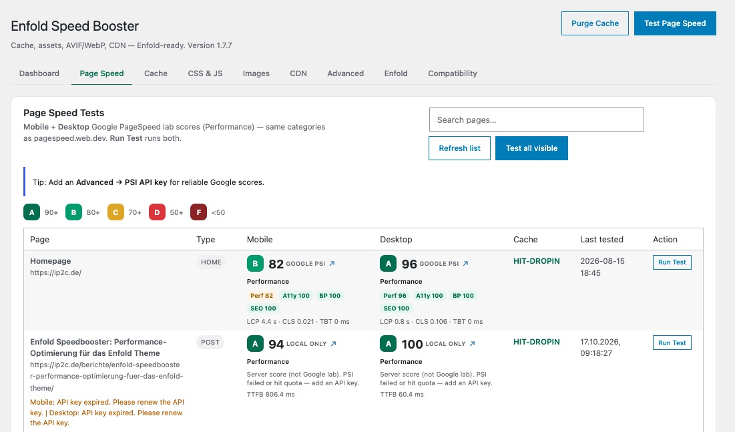Click Homepage mobile grade B badge
735x432 pixels.
tap(255, 264)
